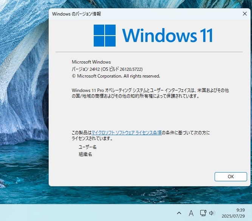Click the '組織名' label
The height and width of the screenshot is (221, 252).
click(x=85, y=154)
